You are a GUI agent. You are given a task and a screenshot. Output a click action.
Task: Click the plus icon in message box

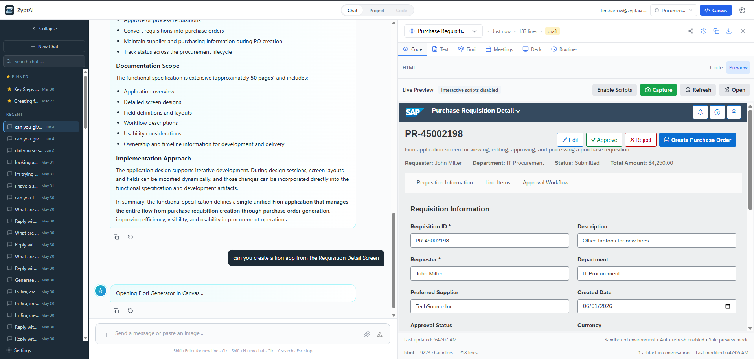[x=106, y=335]
